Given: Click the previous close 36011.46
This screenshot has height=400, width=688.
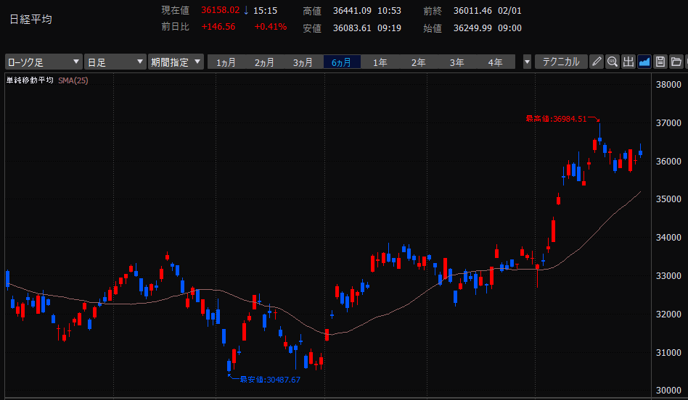Looking at the screenshot, I should click(472, 11).
